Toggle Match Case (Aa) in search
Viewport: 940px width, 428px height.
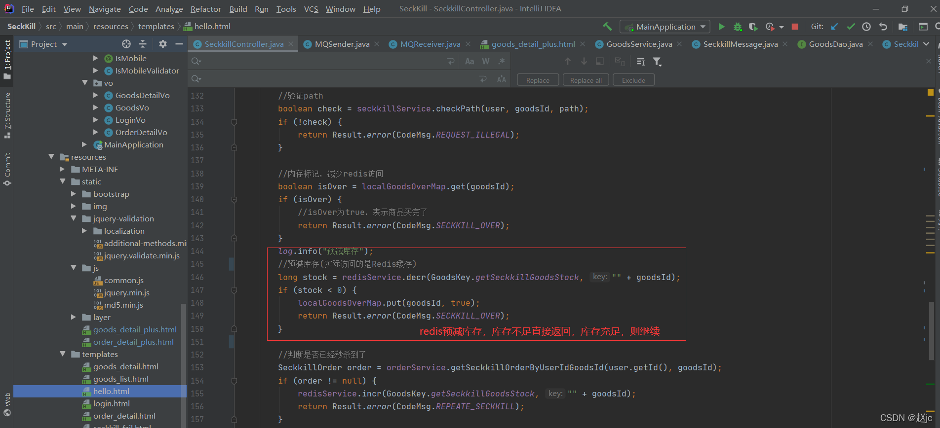click(470, 61)
